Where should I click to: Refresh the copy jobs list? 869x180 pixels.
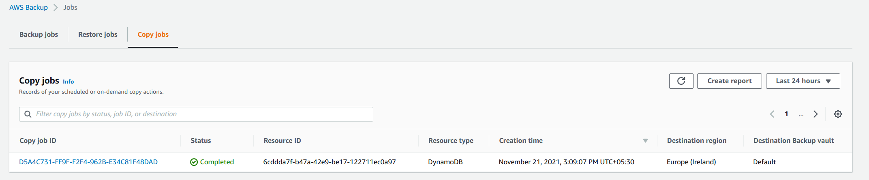[681, 81]
